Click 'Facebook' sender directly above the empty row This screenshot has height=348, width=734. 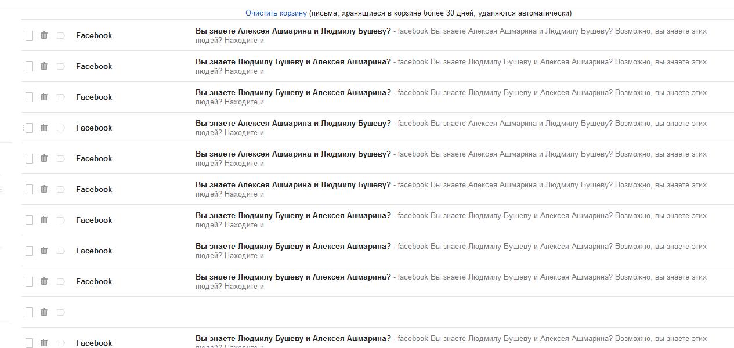[x=94, y=281]
